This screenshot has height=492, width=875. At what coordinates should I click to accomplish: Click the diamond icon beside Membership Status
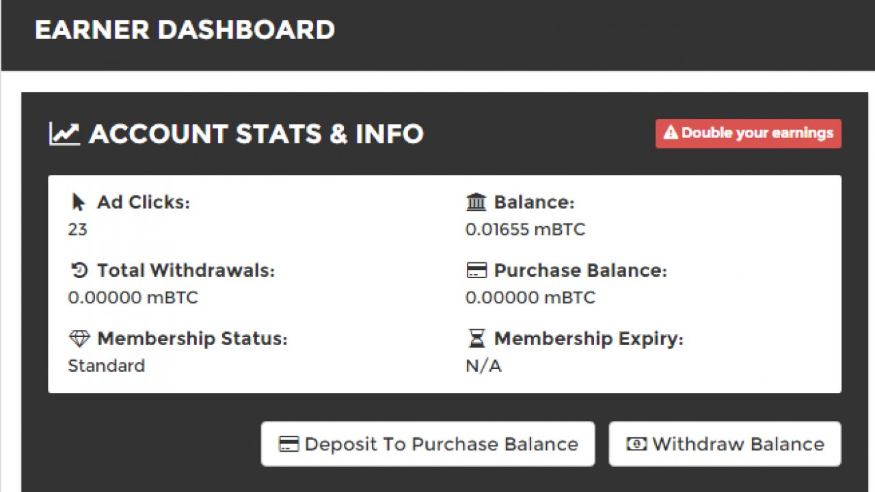pyautogui.click(x=79, y=339)
